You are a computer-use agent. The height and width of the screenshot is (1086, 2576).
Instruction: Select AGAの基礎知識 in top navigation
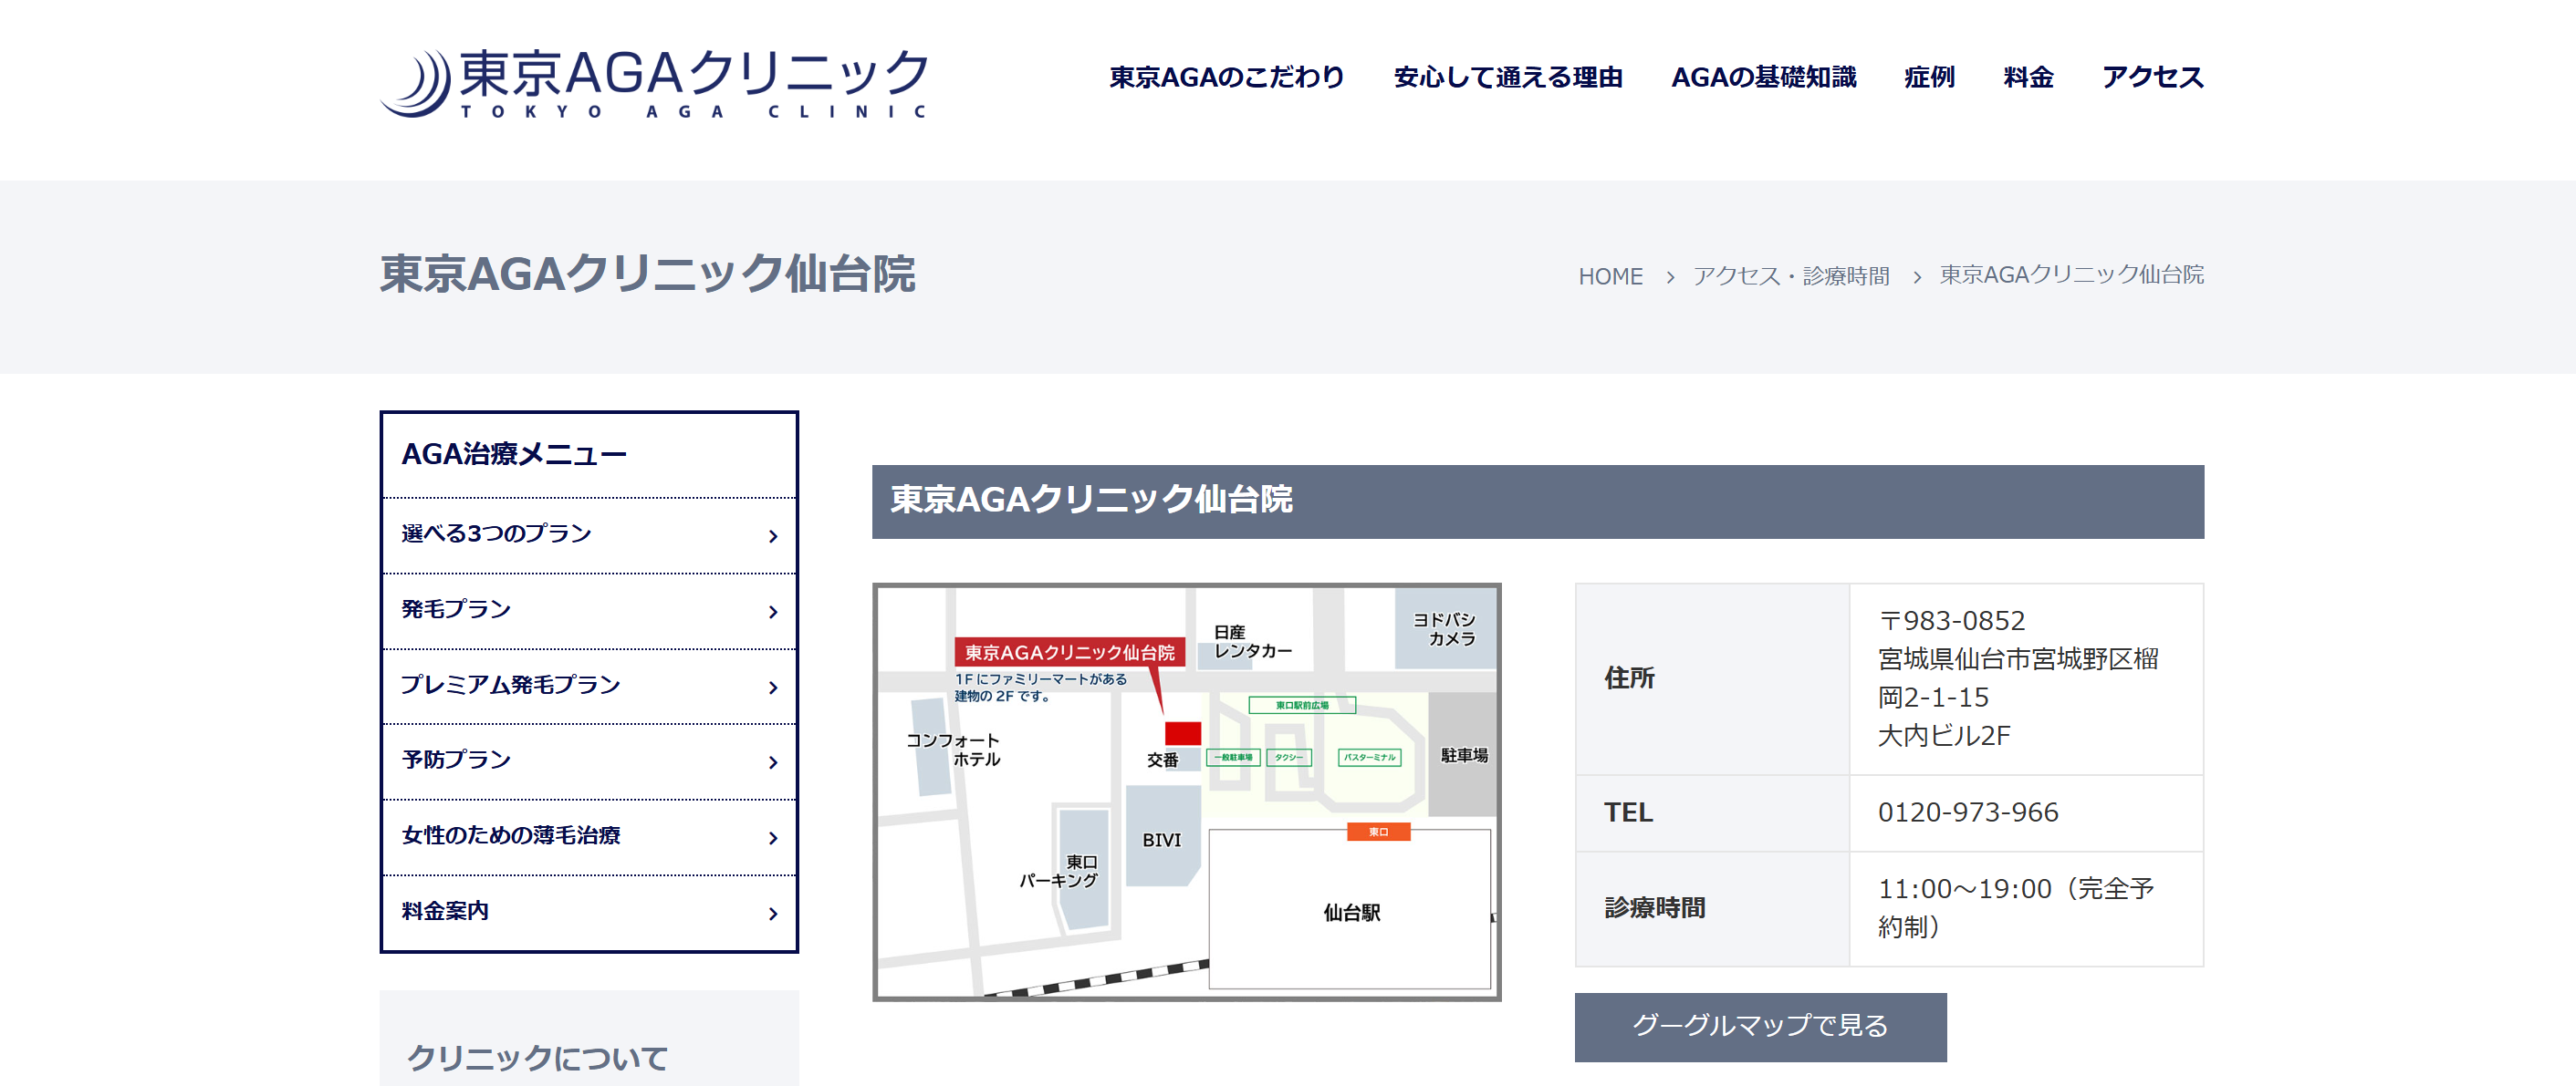pos(1763,77)
